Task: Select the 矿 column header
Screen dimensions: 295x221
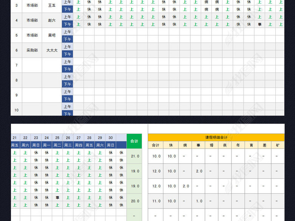Action: [x=278, y=145]
